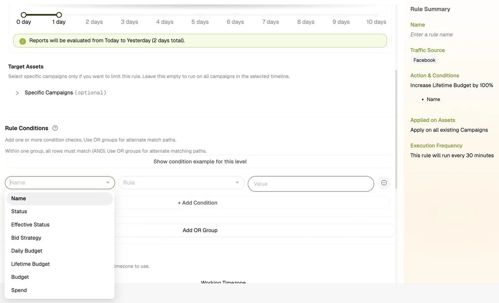Click 'Apply on all existing Campaigns' text
Screen dimensions: 499x303
449,130
